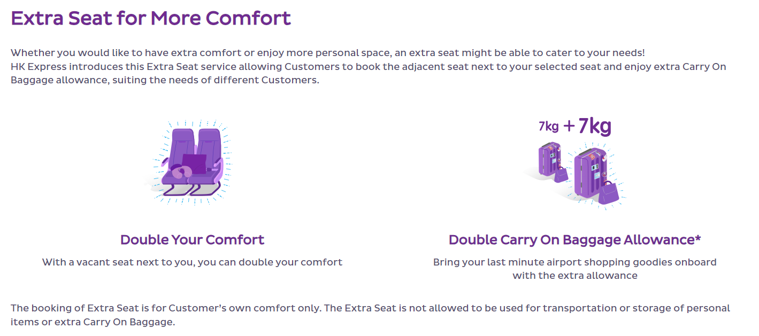Image resolution: width=759 pixels, height=336 pixels.
Task: Click the small 7kg label
Action: (x=549, y=126)
